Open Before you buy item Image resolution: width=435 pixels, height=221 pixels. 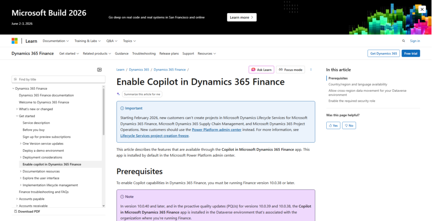[x=34, y=130]
